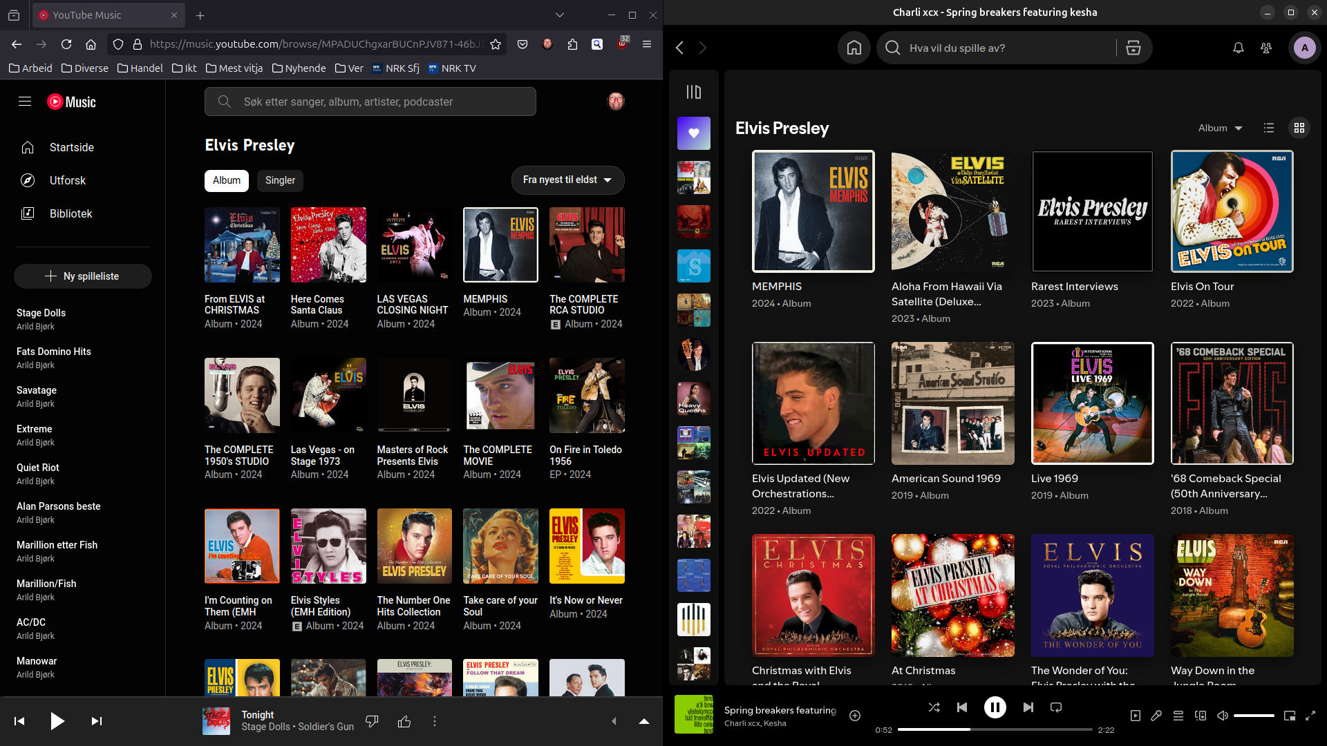Toggle repeat in Spotify player
Image resolution: width=1327 pixels, height=746 pixels.
[1055, 707]
